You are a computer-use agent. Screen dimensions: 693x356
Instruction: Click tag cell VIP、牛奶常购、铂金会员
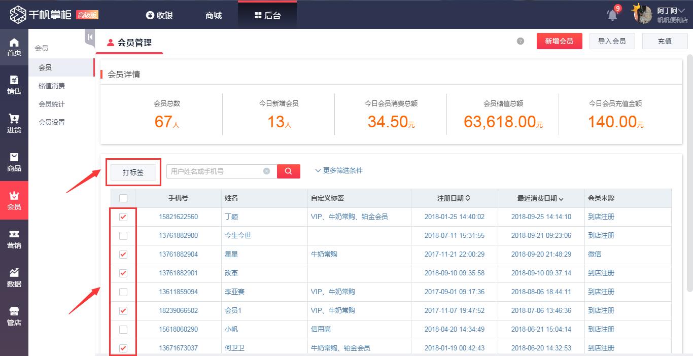[x=349, y=217]
